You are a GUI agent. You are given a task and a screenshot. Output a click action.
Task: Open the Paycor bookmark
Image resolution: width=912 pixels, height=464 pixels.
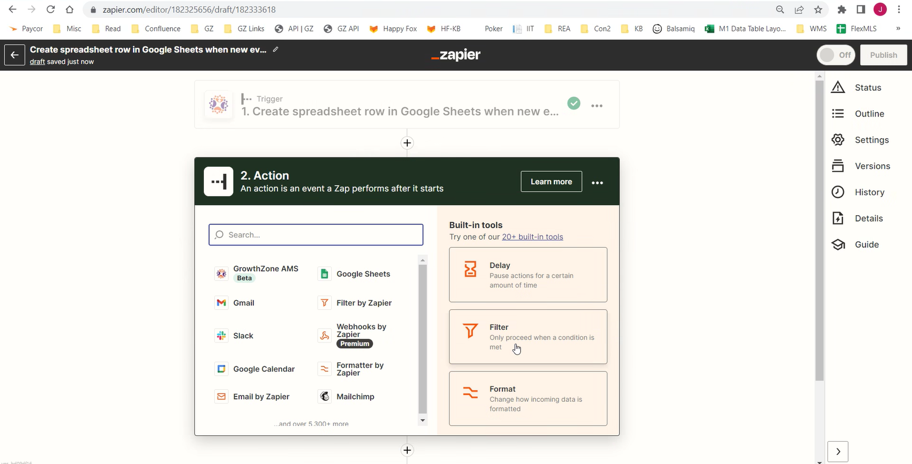tap(26, 29)
